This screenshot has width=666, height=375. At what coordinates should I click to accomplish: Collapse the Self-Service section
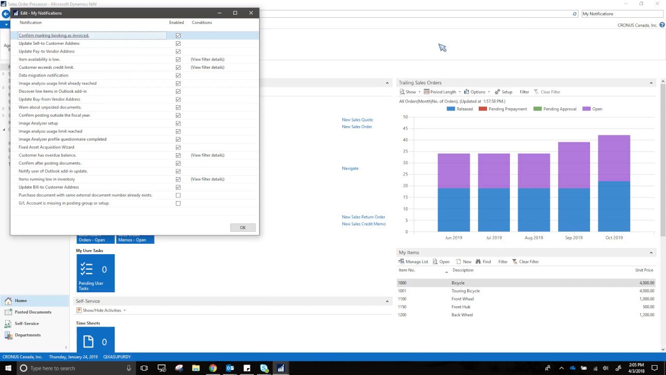[387, 301]
